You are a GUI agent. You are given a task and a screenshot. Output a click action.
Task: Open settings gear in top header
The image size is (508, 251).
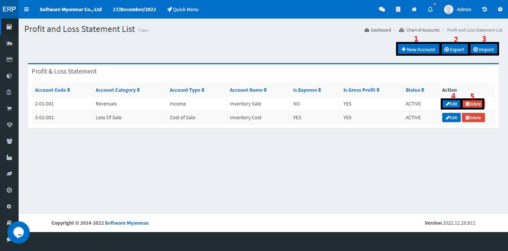[x=500, y=9]
